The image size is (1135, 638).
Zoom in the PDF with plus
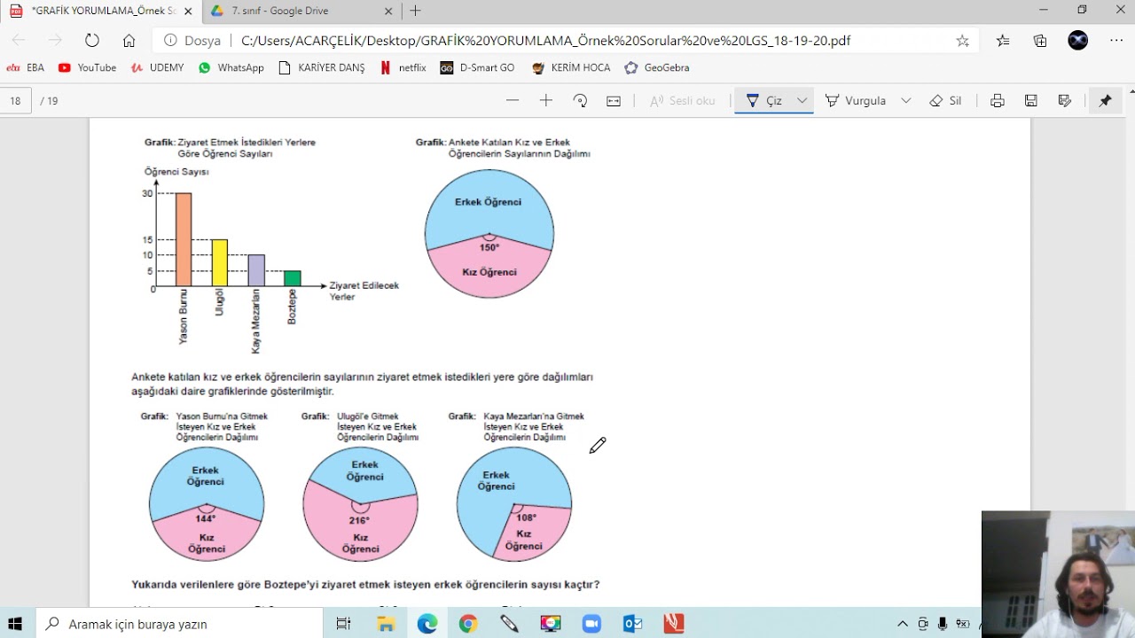[546, 101]
